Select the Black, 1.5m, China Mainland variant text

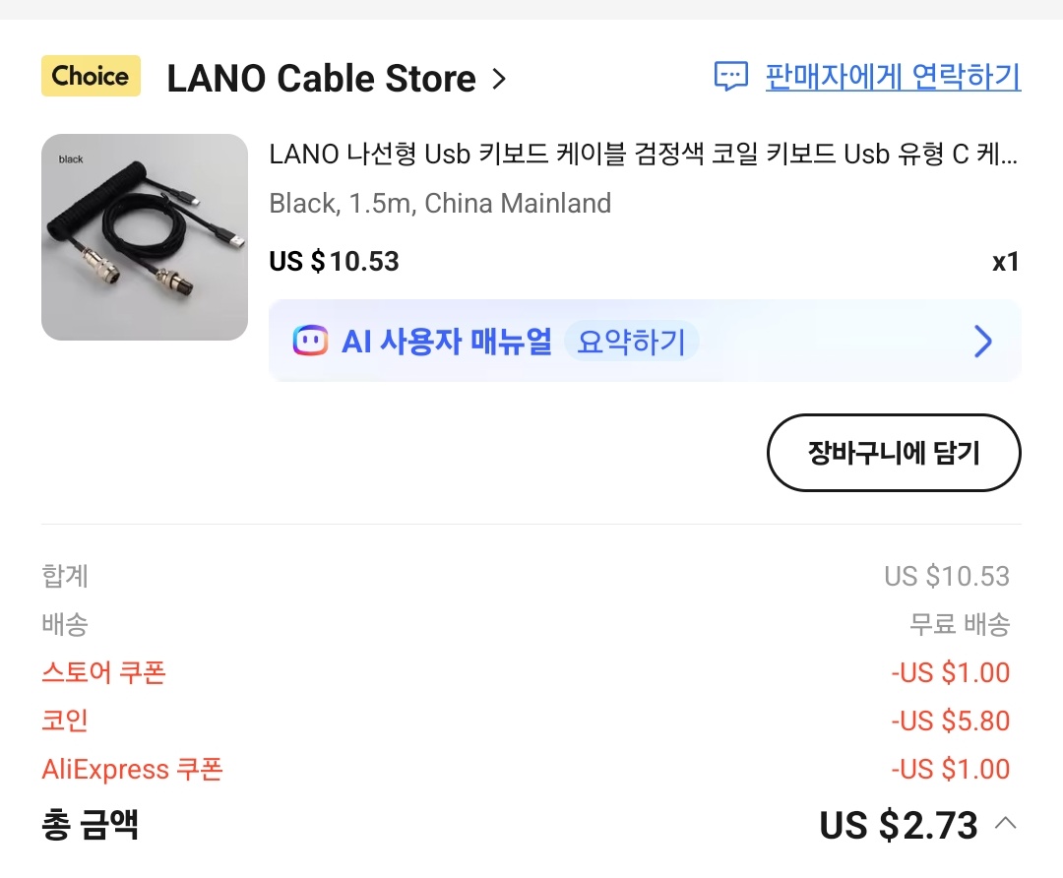click(x=440, y=204)
